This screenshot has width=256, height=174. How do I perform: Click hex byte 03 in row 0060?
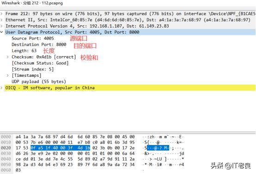click(18, 170)
